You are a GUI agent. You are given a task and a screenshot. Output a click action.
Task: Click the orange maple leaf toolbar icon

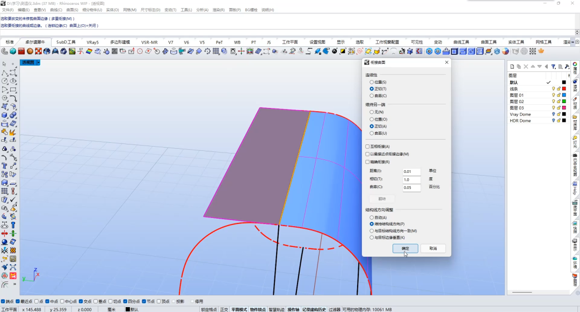pos(541,52)
